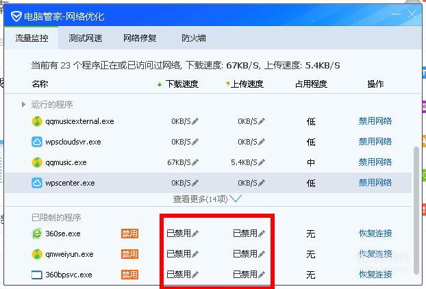Click the 360bpsvc.exe window icon
The image size is (426, 289).
pyautogui.click(x=37, y=275)
